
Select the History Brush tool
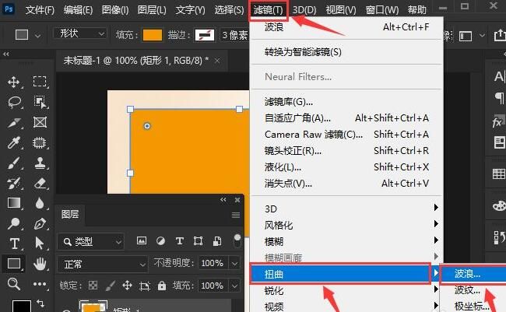tap(14, 184)
